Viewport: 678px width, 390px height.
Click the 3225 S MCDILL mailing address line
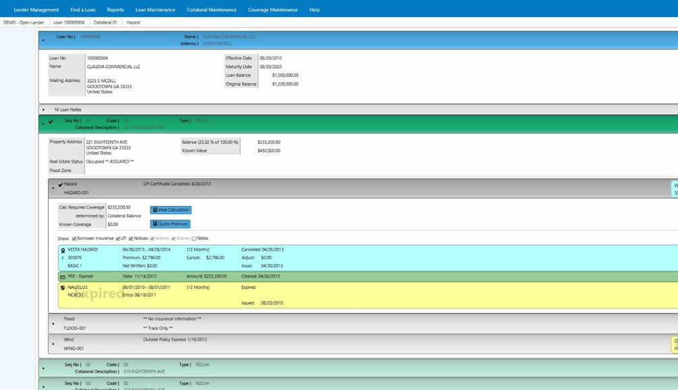click(x=101, y=81)
